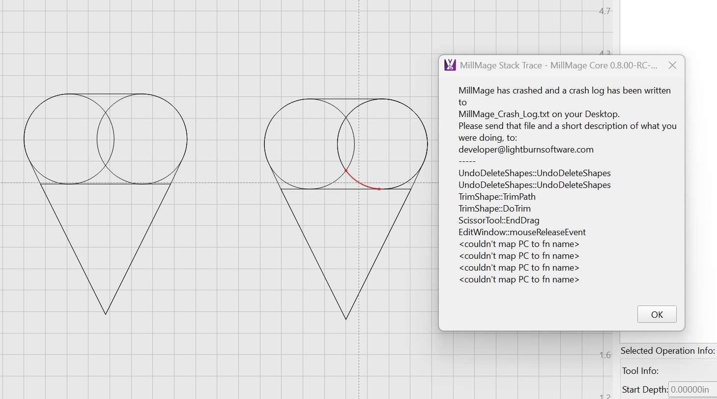Click the red node at the arc's end
The width and height of the screenshot is (717, 399).
click(379, 189)
